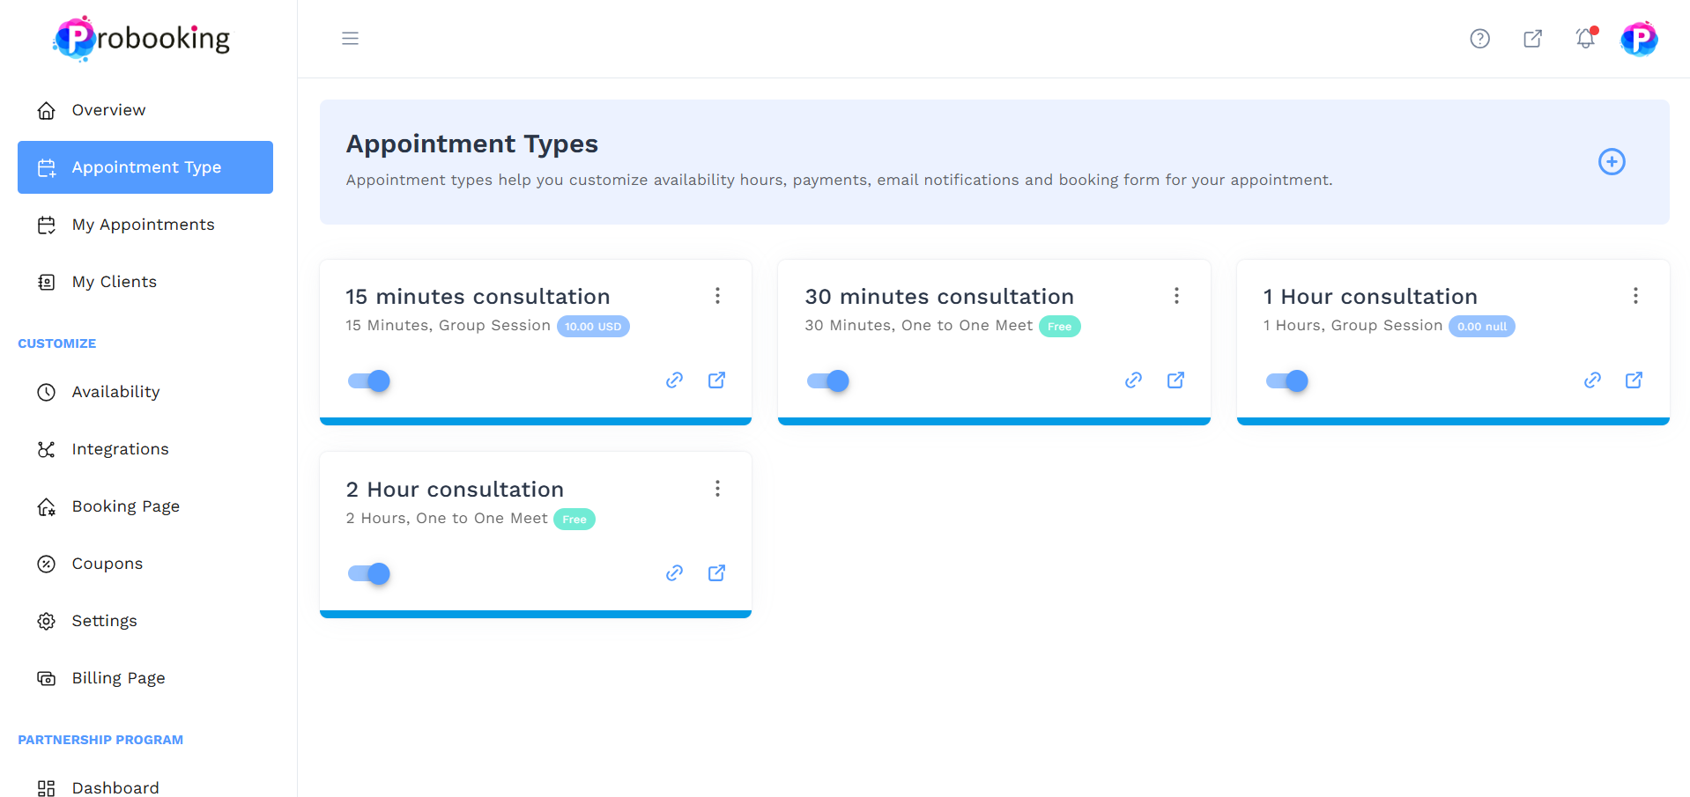The height and width of the screenshot is (797, 1690).
Task: Open the Billing Page link
Action: (x=118, y=678)
